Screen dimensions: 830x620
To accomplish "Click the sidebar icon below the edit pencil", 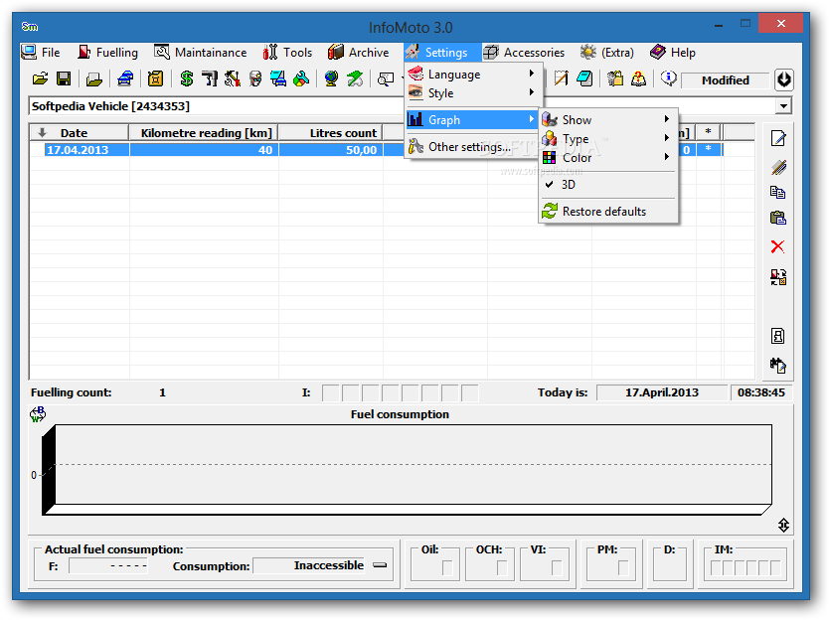I will pos(778,168).
